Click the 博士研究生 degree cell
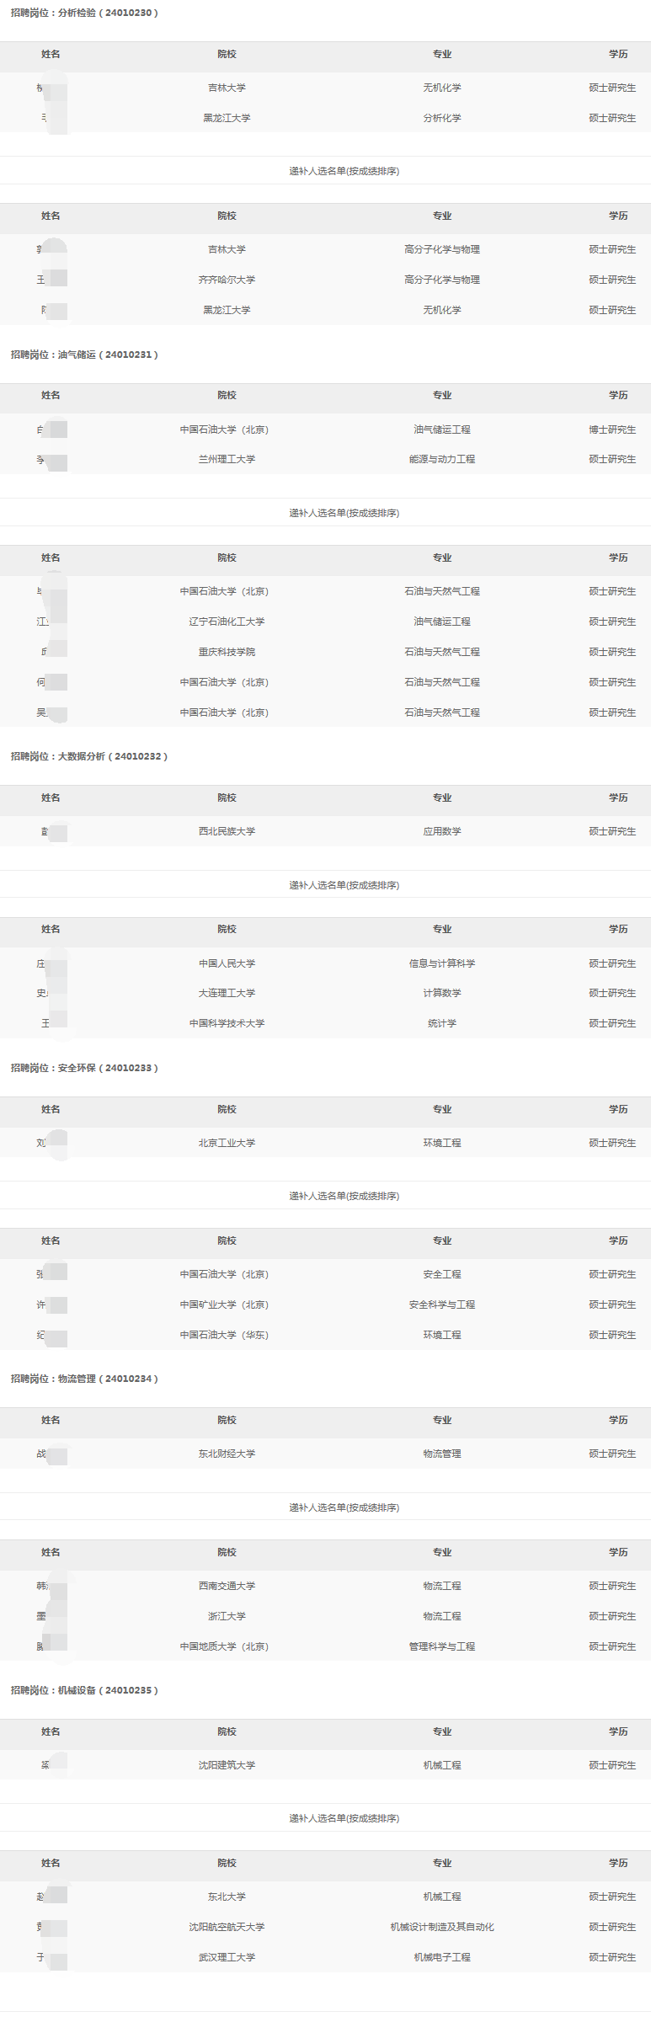The height and width of the screenshot is (2038, 651). coord(612,429)
